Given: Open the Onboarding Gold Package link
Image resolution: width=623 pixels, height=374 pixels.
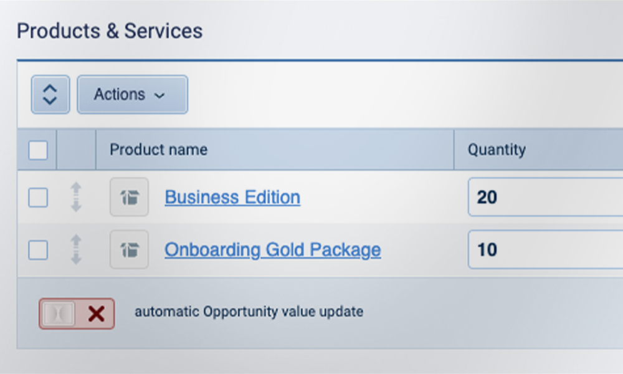Looking at the screenshot, I should 272,250.
